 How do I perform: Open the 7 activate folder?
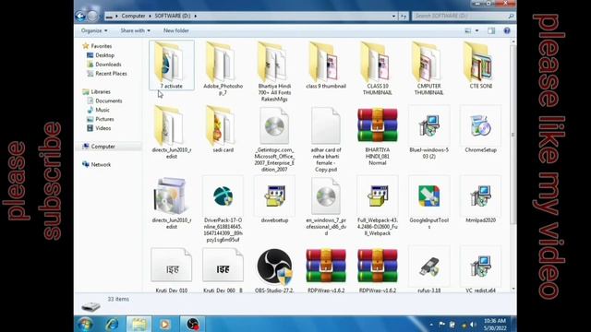click(x=172, y=65)
